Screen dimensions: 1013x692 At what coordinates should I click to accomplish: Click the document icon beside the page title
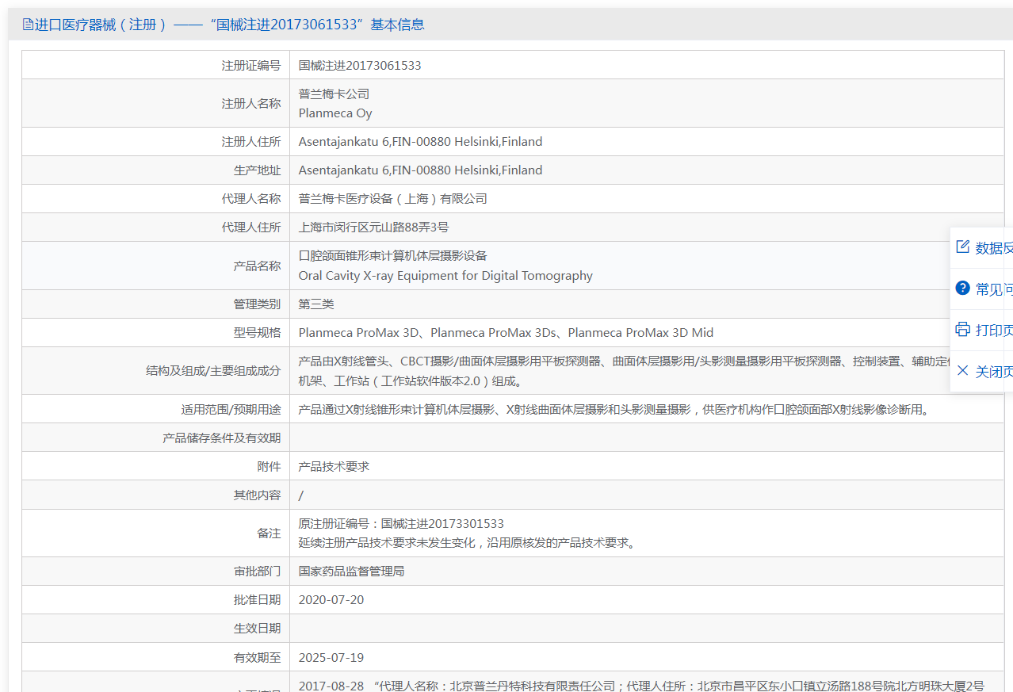28,25
